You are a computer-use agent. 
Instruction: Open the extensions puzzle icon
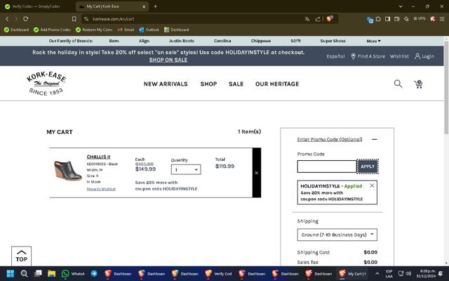click(x=378, y=19)
